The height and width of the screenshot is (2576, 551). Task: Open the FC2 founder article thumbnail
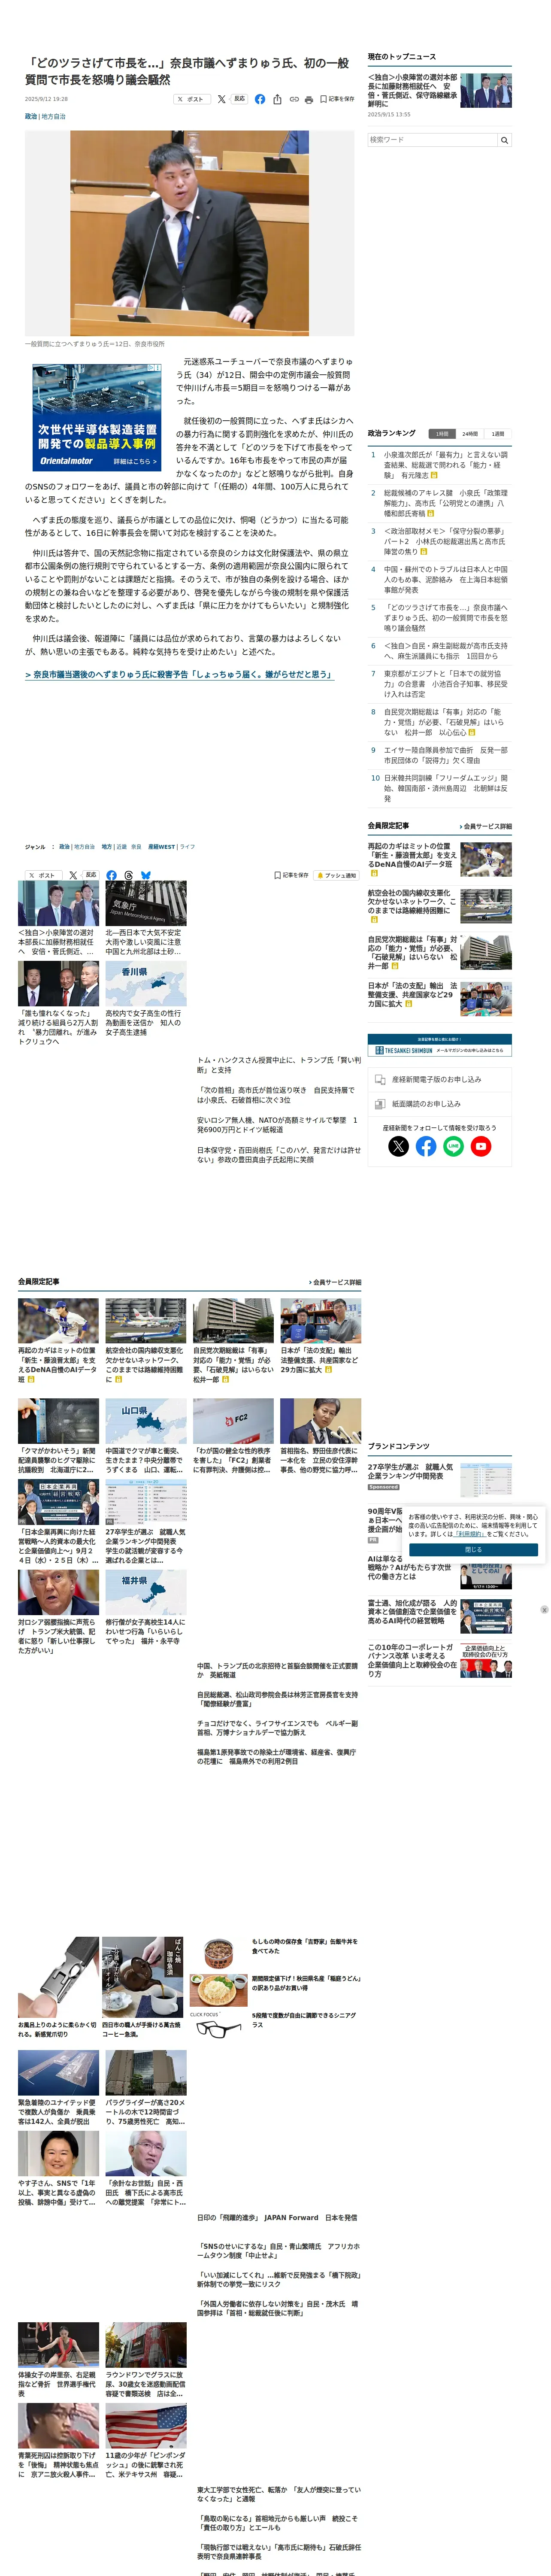point(233,1421)
